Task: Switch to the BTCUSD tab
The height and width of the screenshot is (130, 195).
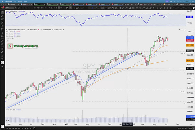Action: (x=169, y=4)
